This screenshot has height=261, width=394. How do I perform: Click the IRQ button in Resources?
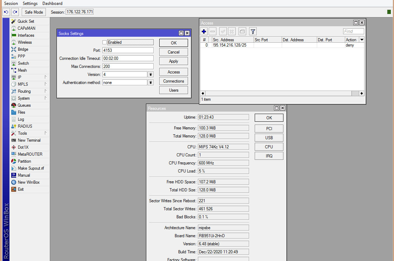click(x=269, y=156)
